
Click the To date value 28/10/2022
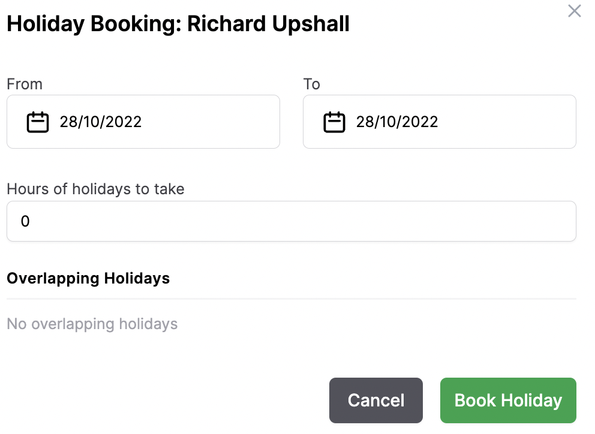coord(397,121)
